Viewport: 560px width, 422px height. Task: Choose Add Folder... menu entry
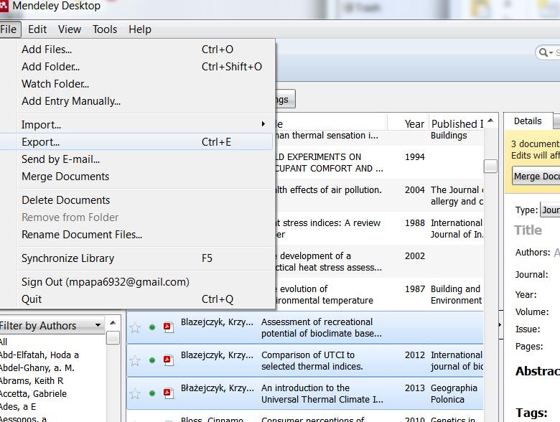pyautogui.click(x=137, y=67)
